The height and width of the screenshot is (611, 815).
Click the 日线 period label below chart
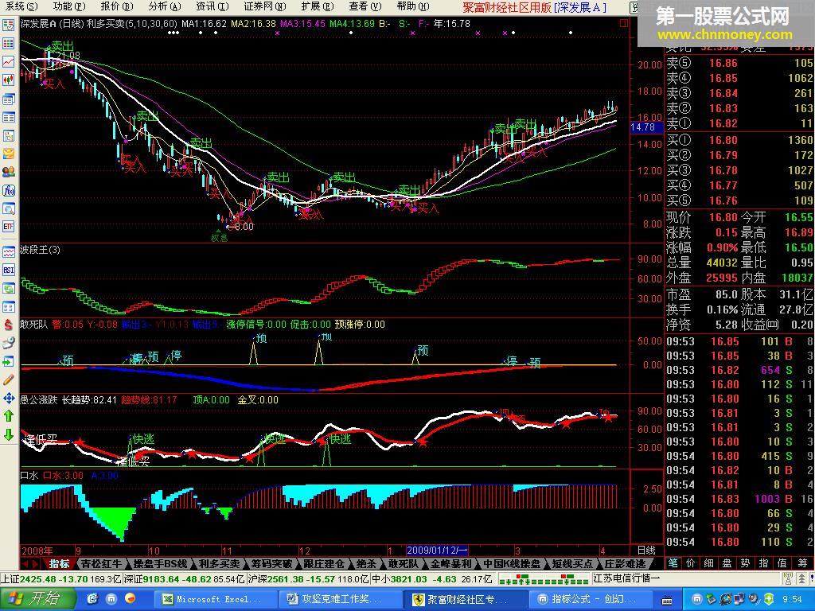pyautogui.click(x=646, y=551)
